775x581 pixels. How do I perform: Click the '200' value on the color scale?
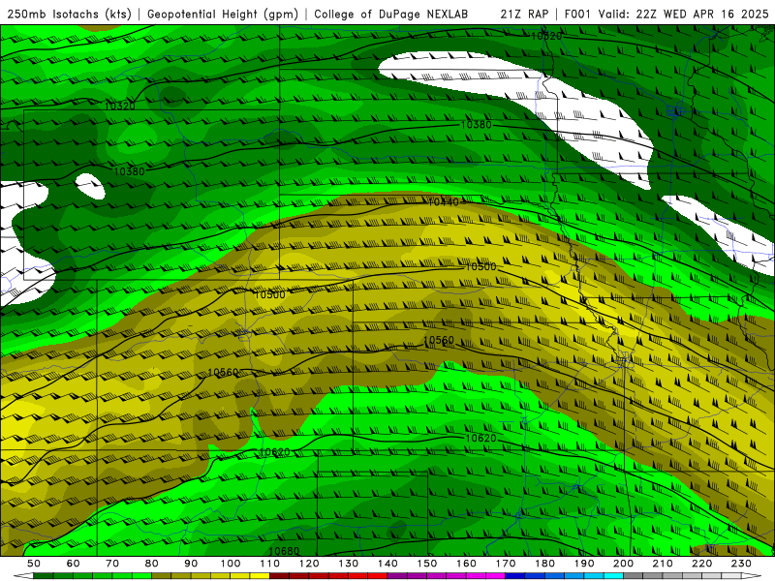623,564
